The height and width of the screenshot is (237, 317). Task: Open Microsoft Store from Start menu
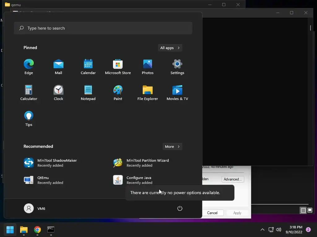click(x=118, y=67)
